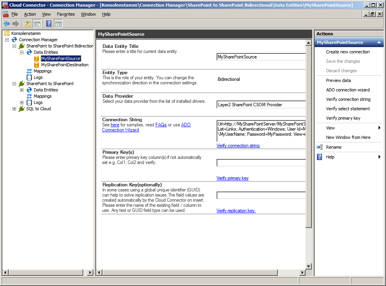Click into the Connection String text box
Image resolution: width=386 pixels, height=286 pixels.
click(261, 131)
